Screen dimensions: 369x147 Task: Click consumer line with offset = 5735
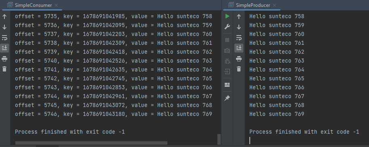[x=114, y=17]
